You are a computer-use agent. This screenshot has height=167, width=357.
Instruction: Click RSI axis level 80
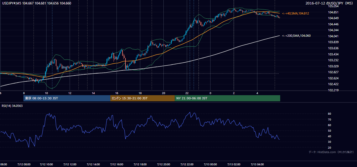point(329,114)
